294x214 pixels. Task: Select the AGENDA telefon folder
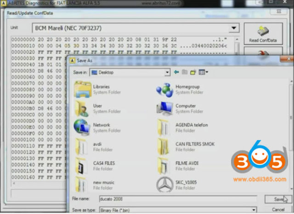coord(182,128)
